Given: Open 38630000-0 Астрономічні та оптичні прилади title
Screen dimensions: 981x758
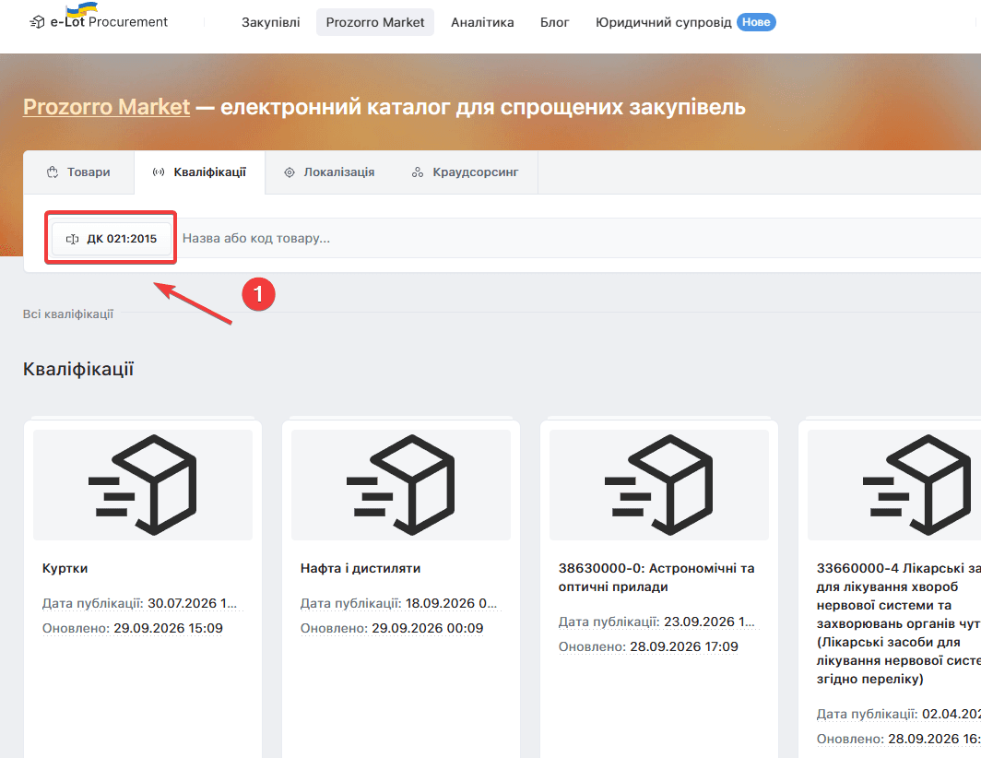Looking at the screenshot, I should (x=656, y=578).
